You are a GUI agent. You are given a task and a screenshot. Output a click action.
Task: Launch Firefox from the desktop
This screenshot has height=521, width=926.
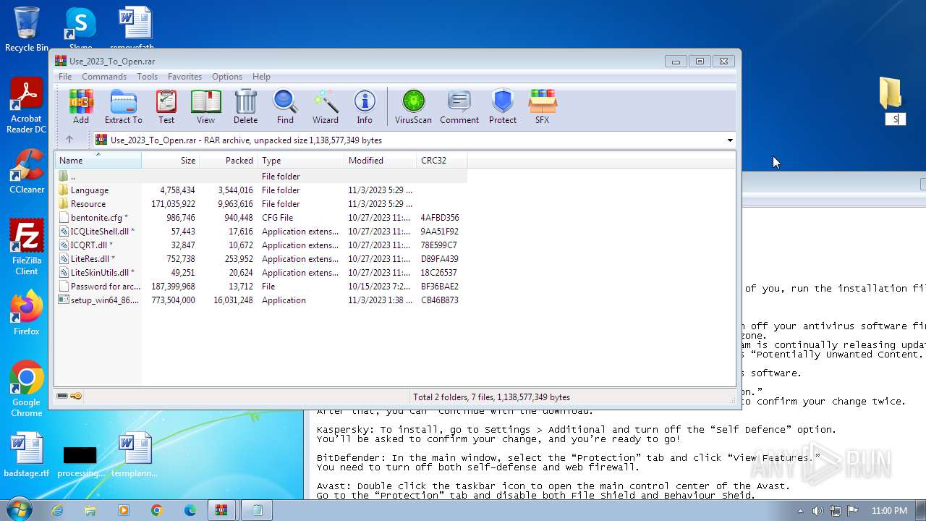coord(27,313)
